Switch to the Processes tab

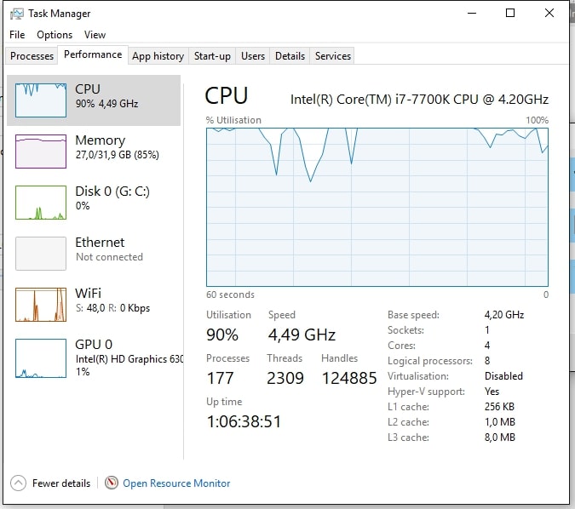[x=32, y=56]
